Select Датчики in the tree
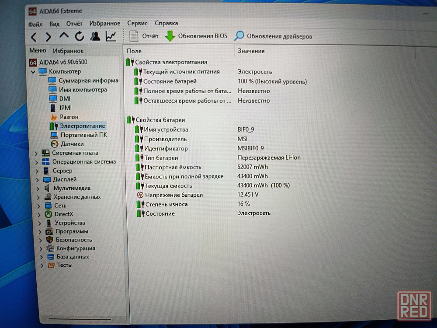The image size is (437, 328). tap(72, 144)
